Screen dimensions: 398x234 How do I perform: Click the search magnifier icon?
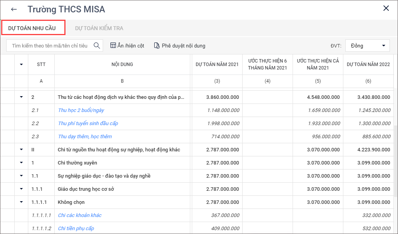coord(96,46)
